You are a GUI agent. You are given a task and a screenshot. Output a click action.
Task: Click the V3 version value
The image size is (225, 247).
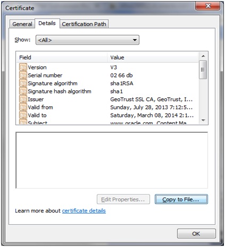click(114, 67)
